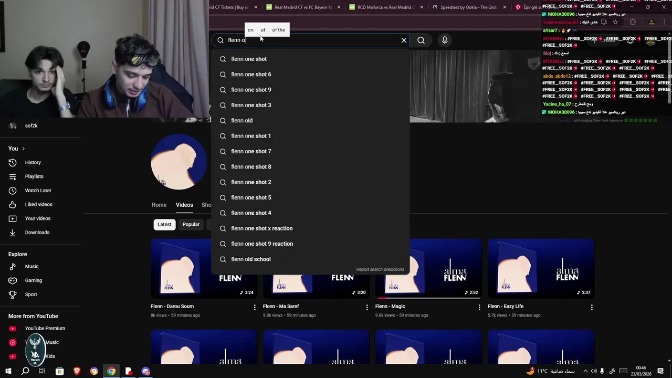Viewport: 672px width, 378px height.
Task: Switch to 'Speedtest by Ookla' browser tab
Action: (469, 7)
